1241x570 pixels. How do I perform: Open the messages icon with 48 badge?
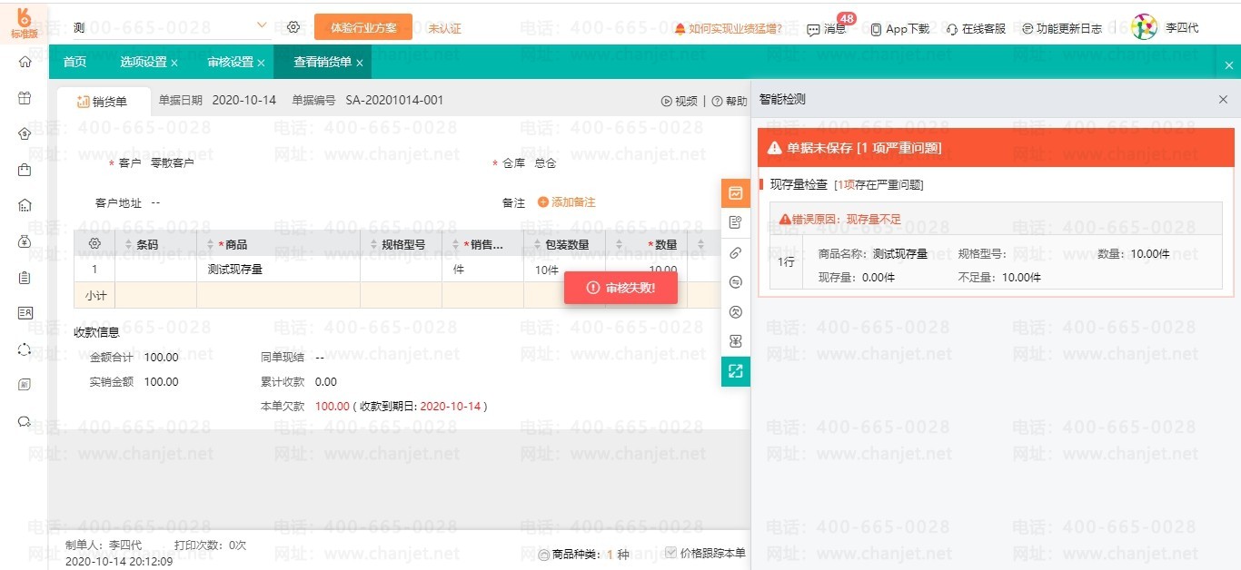click(x=826, y=29)
